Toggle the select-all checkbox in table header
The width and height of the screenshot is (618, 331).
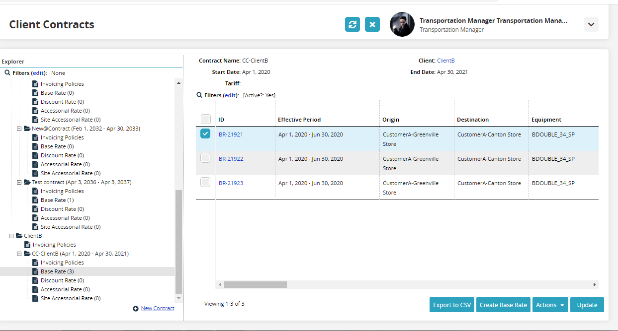coord(205,119)
